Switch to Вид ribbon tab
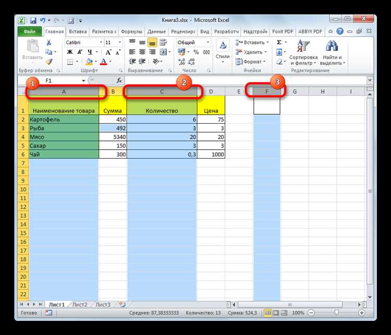The width and height of the screenshot is (391, 335). (204, 31)
